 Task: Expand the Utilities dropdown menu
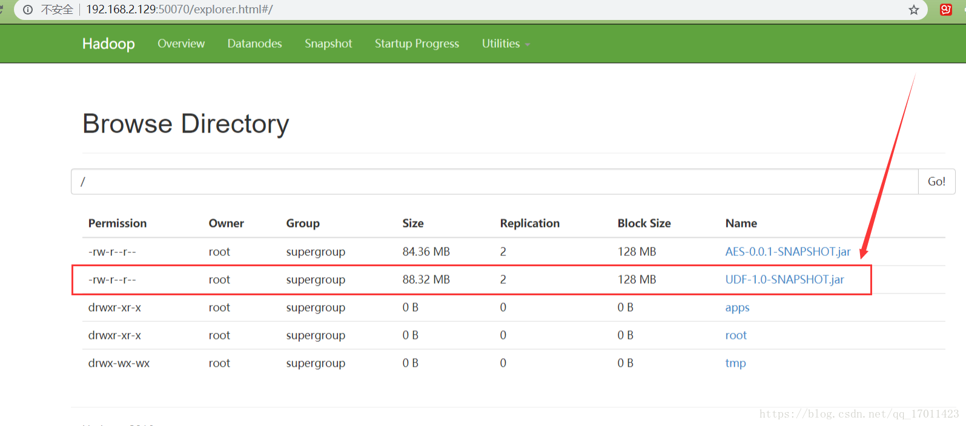pos(506,44)
